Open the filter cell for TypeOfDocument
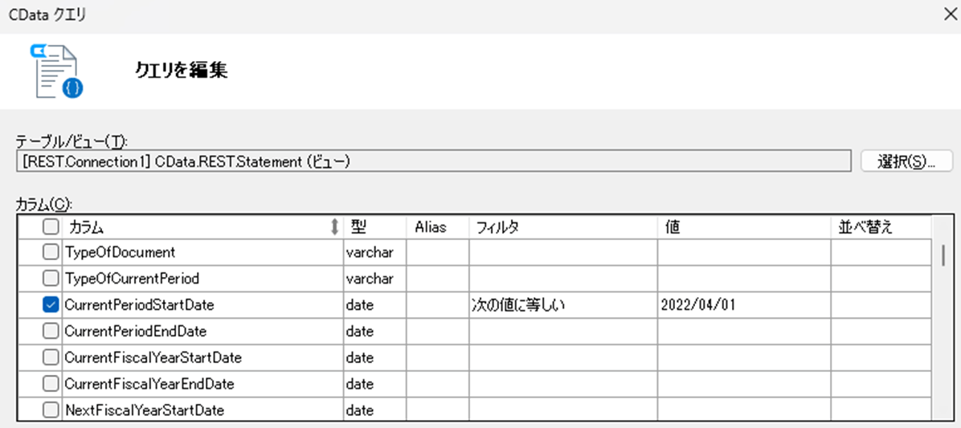 click(x=564, y=252)
